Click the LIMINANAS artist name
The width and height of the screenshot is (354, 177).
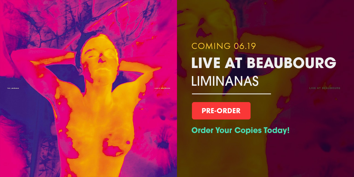[x=225, y=80]
